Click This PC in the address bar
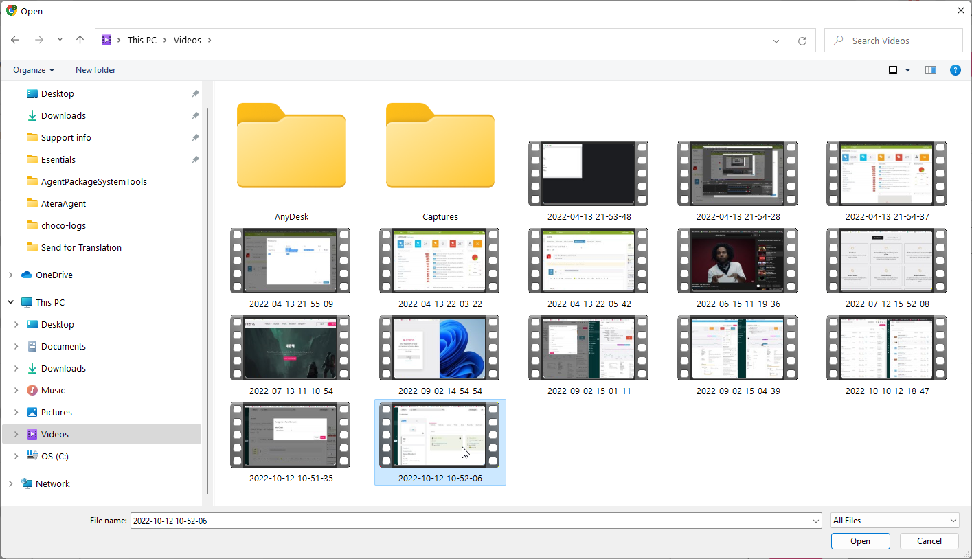This screenshot has width=972, height=559. point(142,40)
